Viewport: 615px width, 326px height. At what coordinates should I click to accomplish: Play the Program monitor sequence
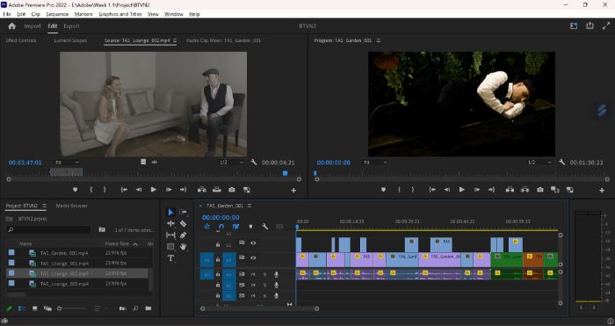[x=462, y=190]
